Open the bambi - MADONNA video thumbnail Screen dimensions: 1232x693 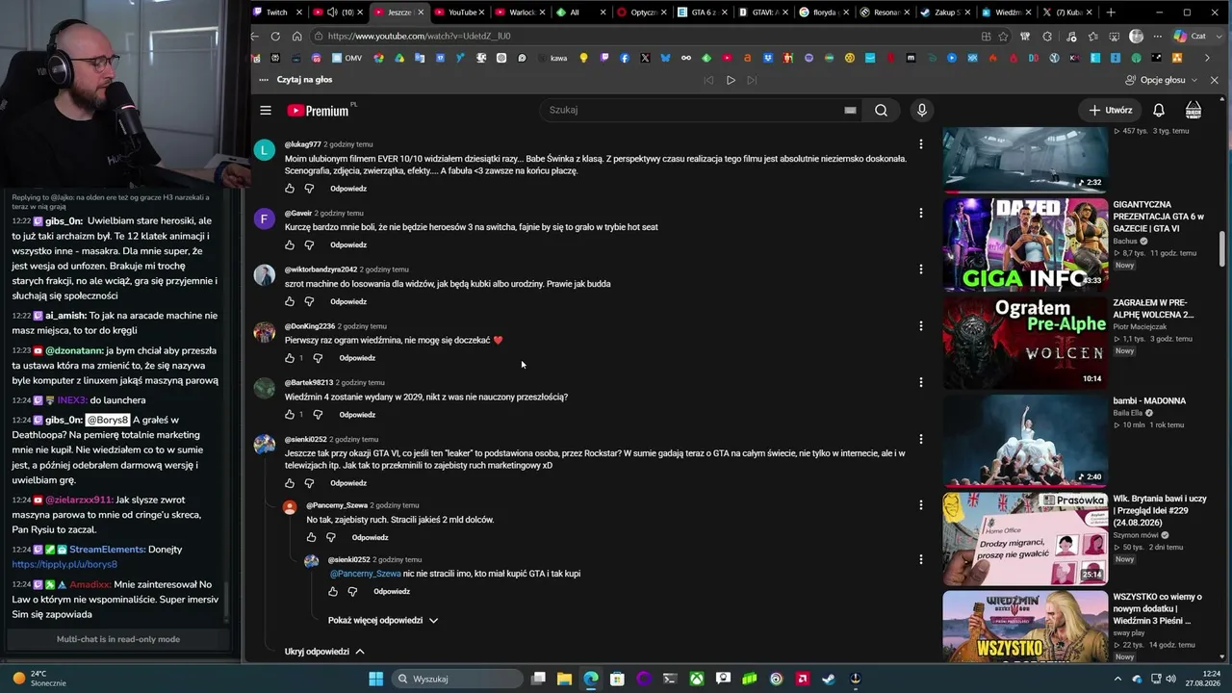click(x=1025, y=441)
